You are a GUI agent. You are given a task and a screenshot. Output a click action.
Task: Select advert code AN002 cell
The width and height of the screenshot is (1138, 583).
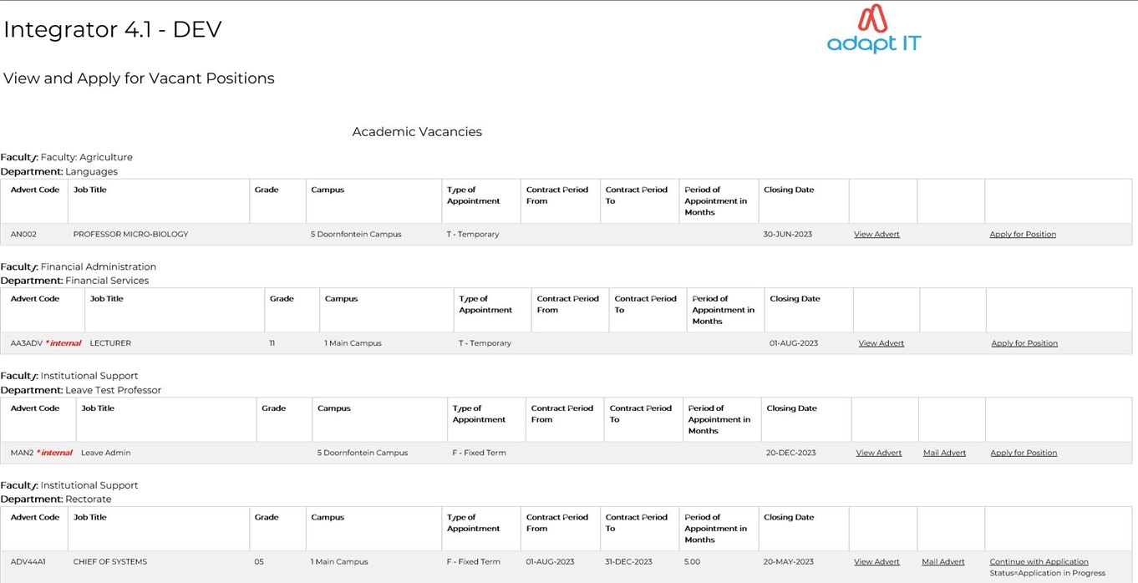(x=23, y=235)
